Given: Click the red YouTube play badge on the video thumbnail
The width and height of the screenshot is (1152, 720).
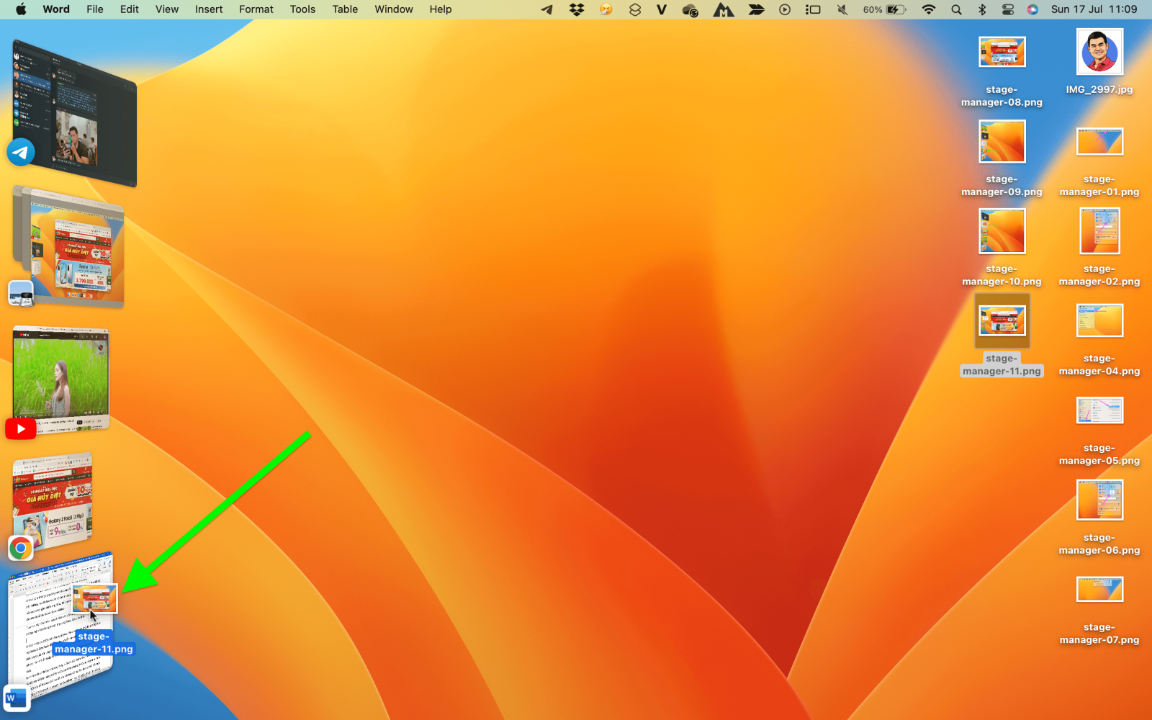Looking at the screenshot, I should click(x=20, y=428).
